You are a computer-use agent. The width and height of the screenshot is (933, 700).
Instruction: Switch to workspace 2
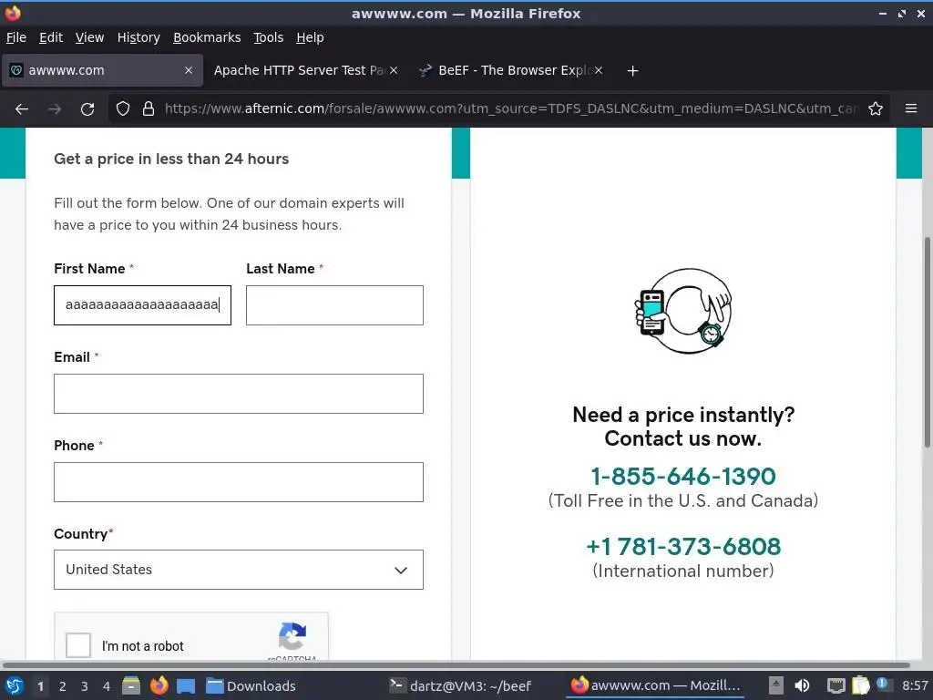(63, 685)
